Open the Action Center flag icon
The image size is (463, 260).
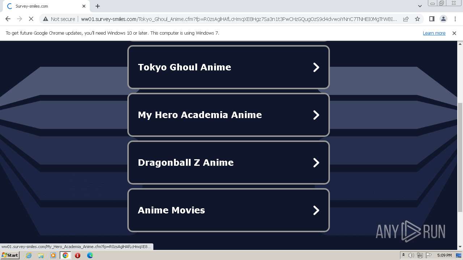[x=429, y=255]
